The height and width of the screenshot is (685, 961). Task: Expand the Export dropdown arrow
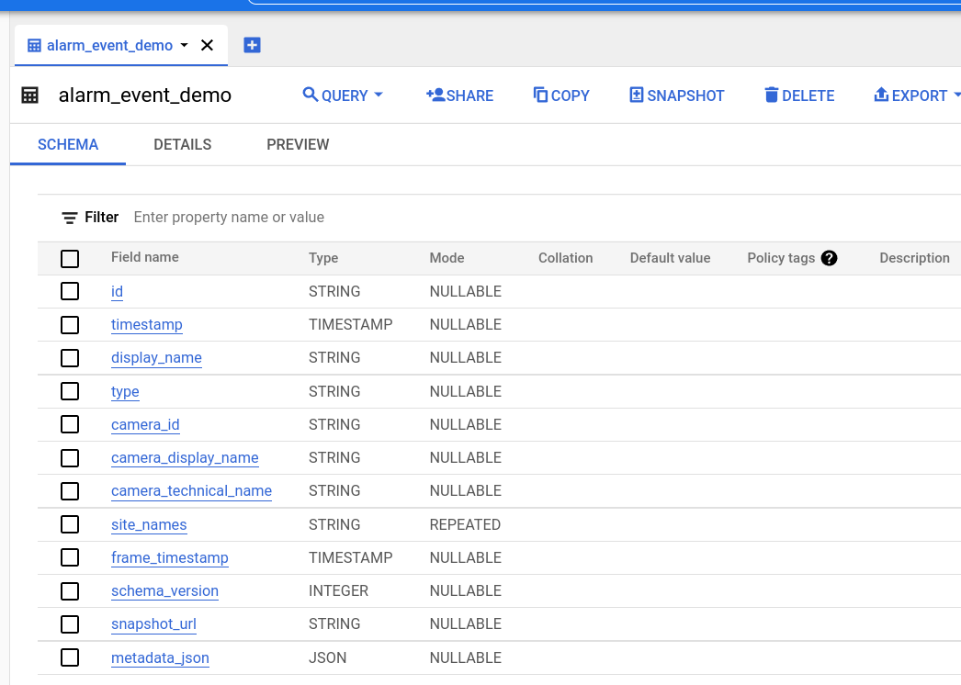tap(956, 95)
